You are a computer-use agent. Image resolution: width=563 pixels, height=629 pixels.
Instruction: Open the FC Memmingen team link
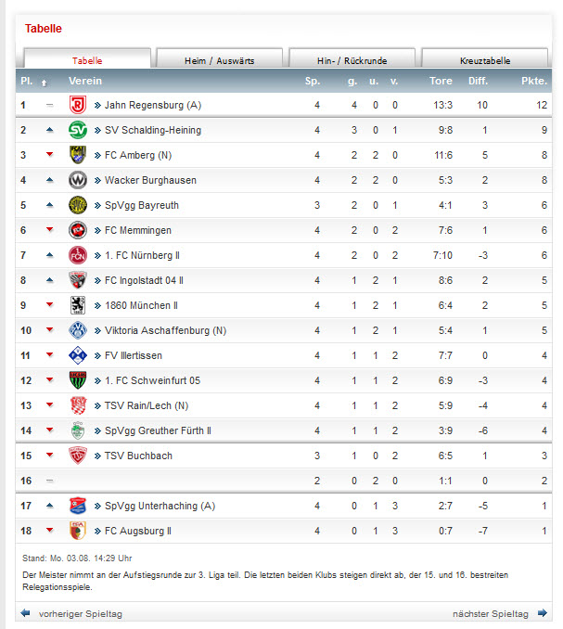137,230
